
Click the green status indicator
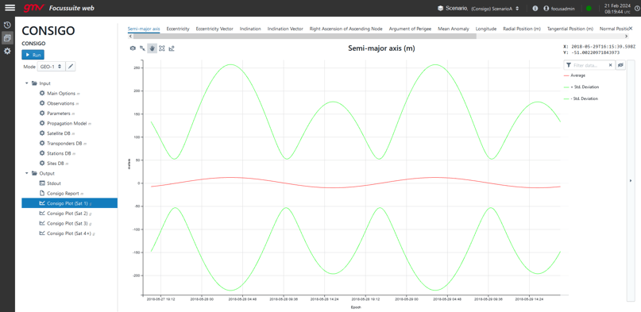point(589,8)
